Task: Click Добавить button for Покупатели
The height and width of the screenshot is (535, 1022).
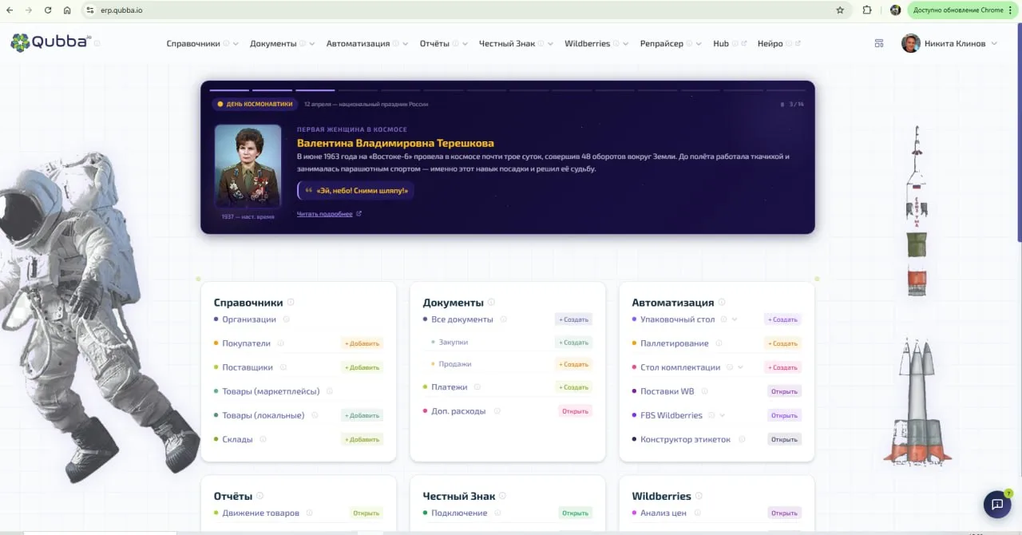Action: click(x=362, y=343)
